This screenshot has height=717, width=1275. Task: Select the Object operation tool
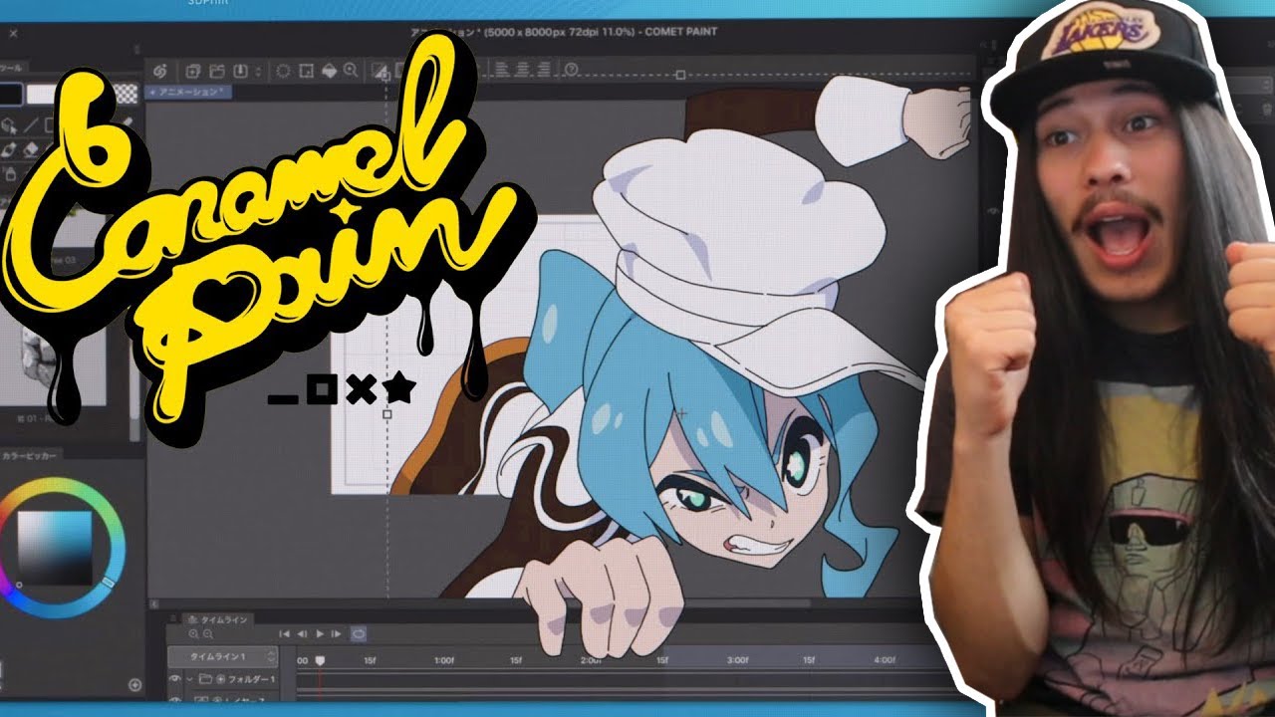[9, 125]
